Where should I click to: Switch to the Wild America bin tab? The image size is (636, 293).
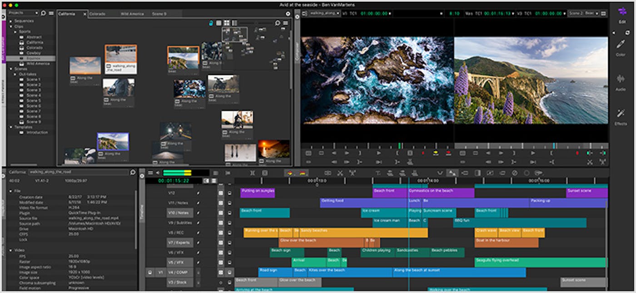pos(132,14)
